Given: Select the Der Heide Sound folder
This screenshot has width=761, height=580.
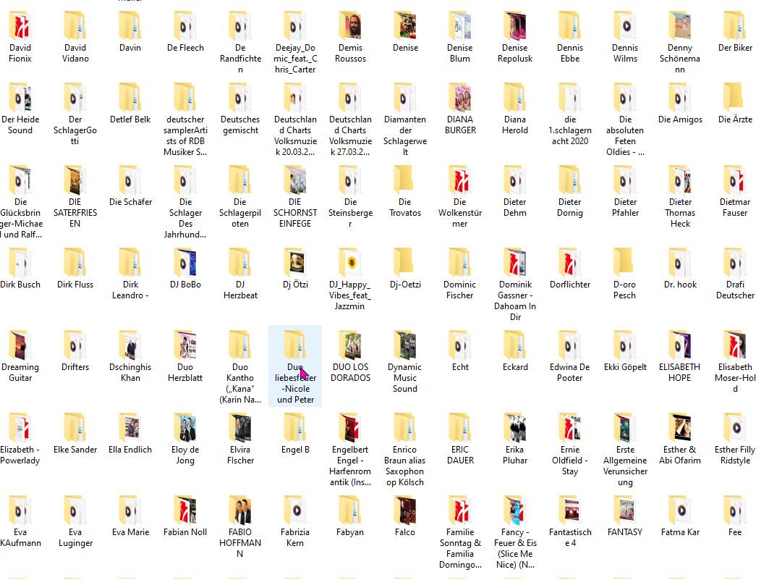Looking at the screenshot, I should point(20,109).
